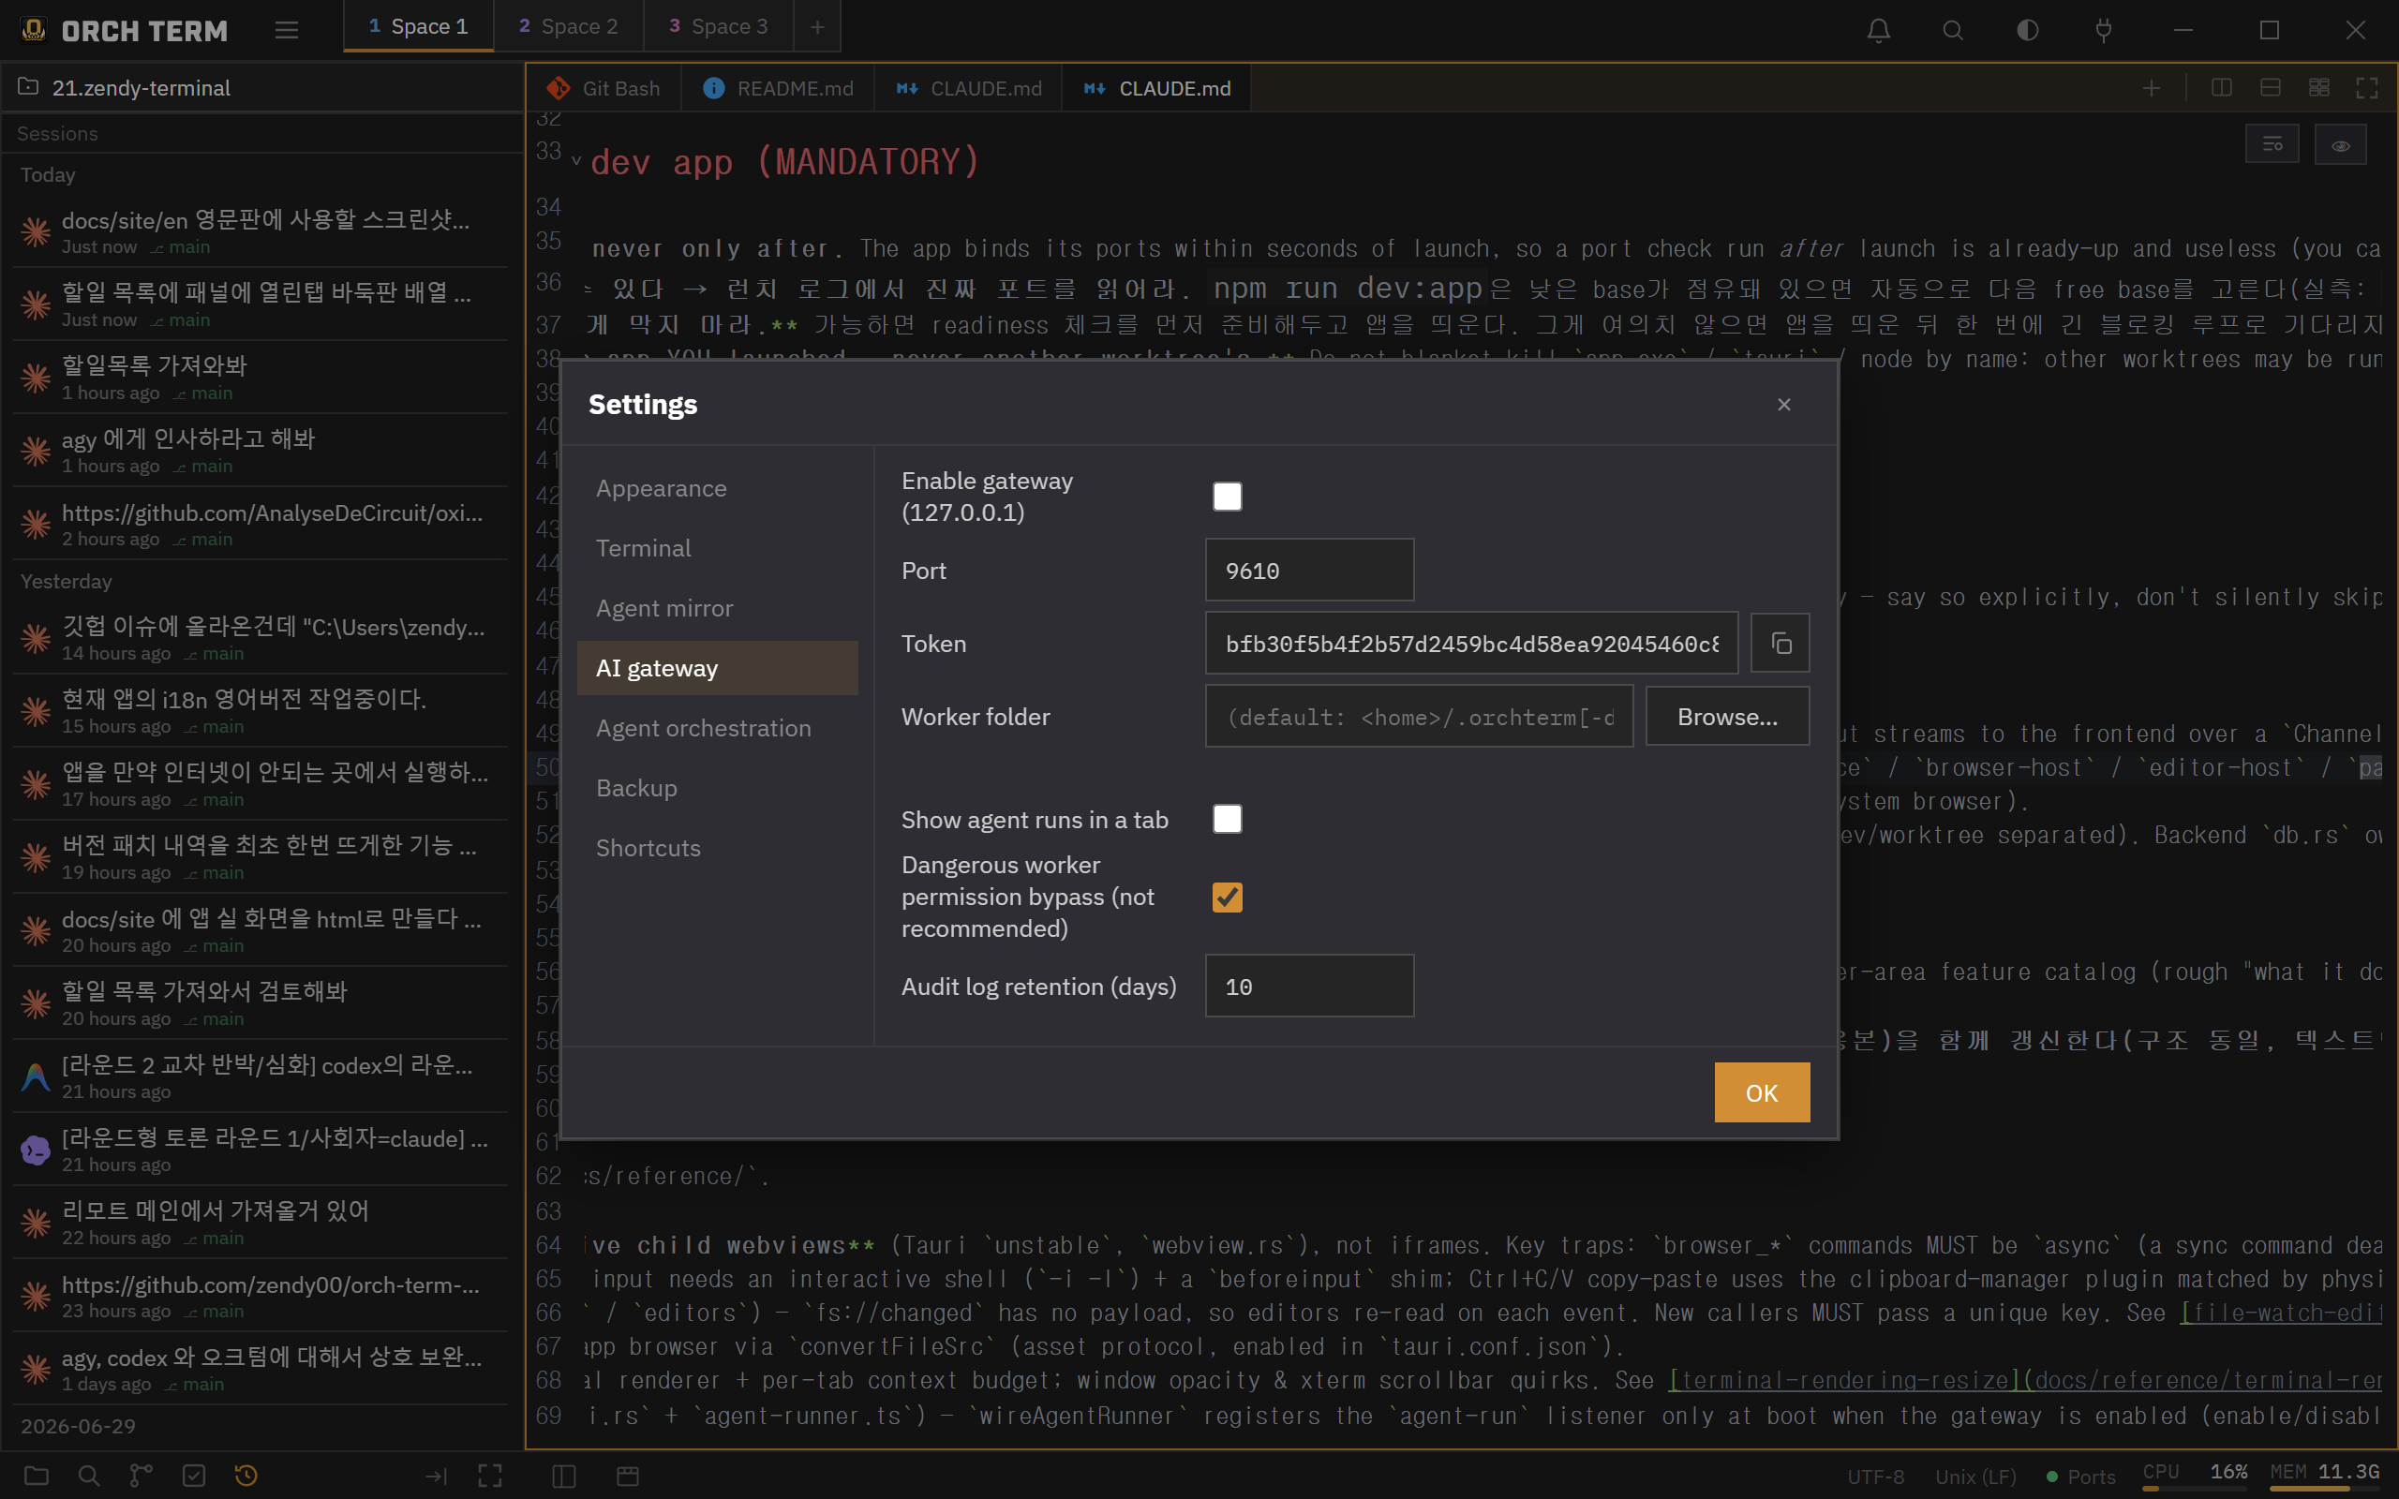Open the 리모트 메인에서 가져올거 있어 session

[261, 1223]
